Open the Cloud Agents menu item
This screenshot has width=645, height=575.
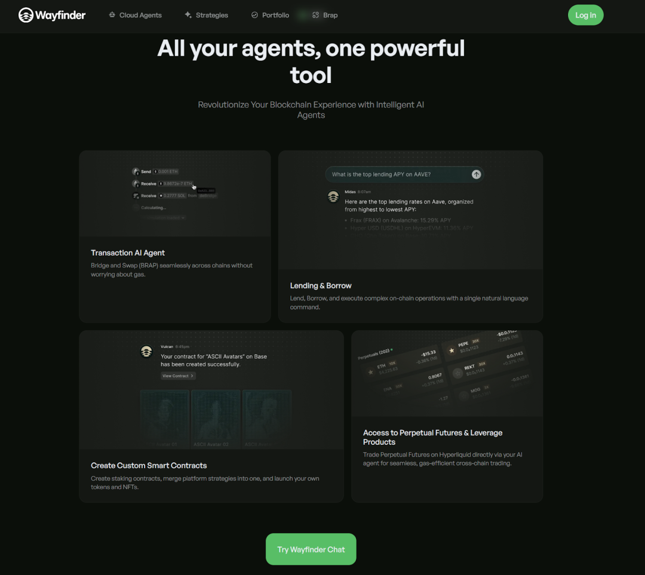coord(140,15)
